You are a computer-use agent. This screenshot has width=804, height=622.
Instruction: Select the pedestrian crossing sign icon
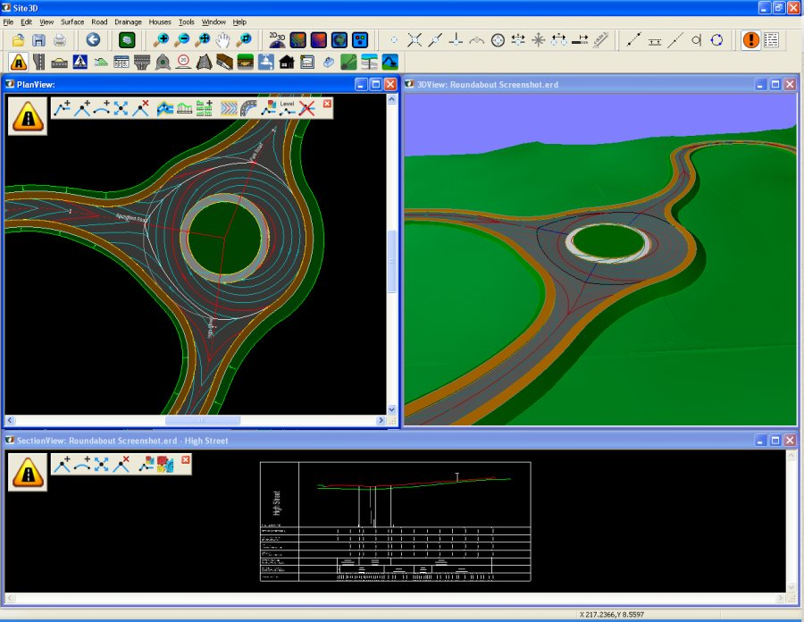click(x=80, y=62)
